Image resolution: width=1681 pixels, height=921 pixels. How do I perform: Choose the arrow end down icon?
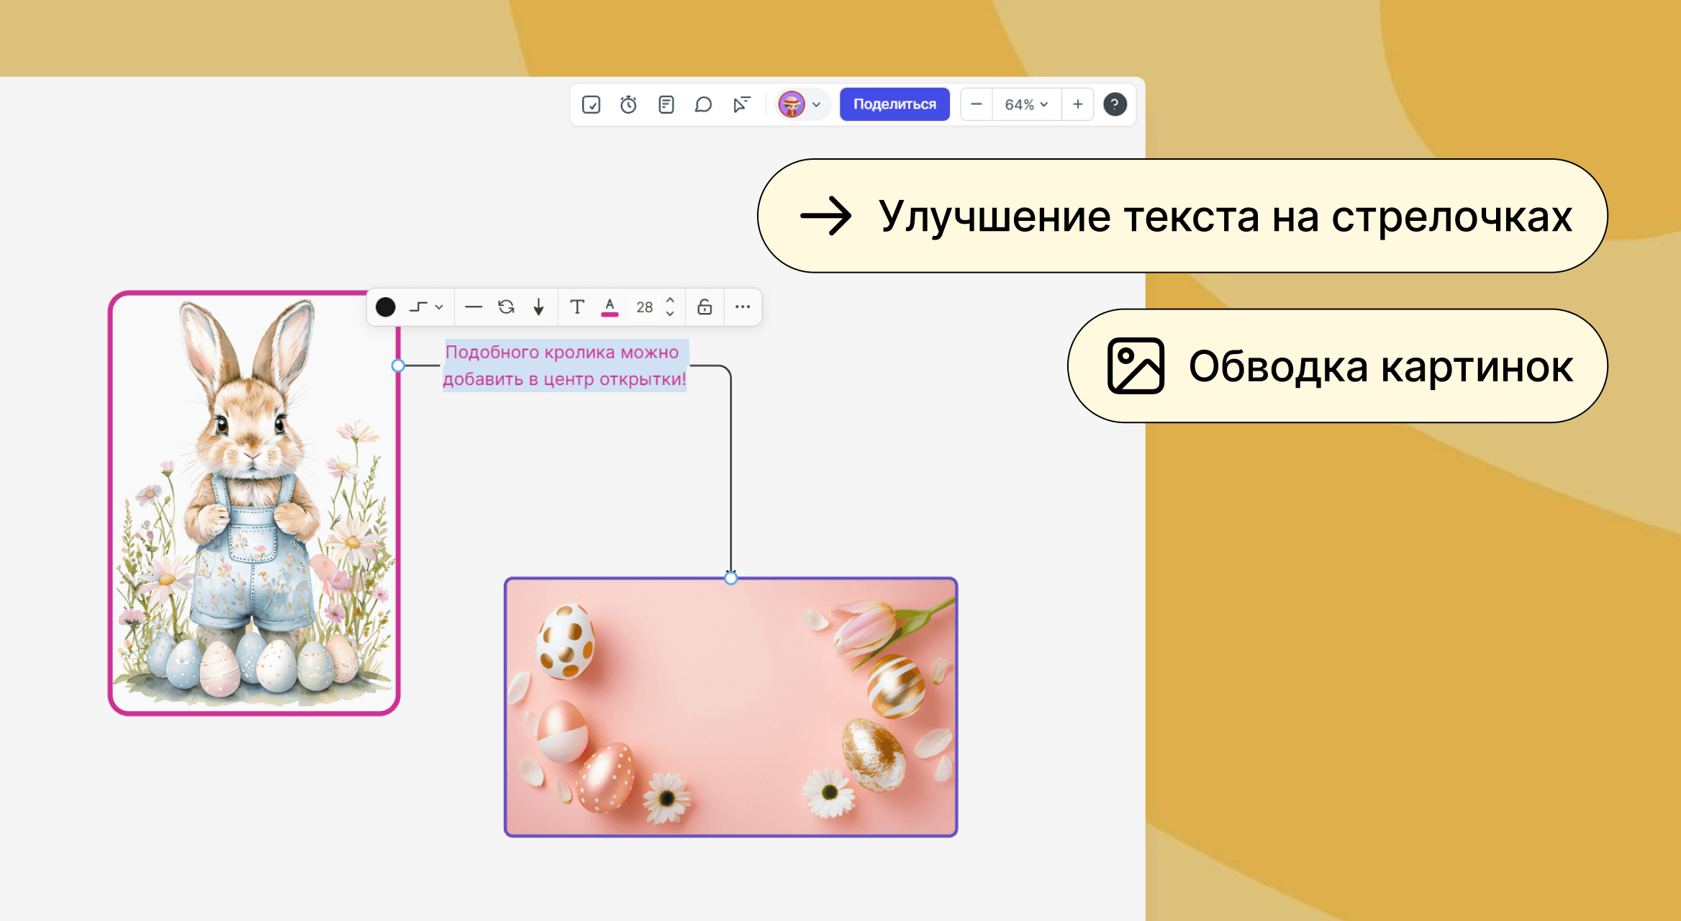538,307
